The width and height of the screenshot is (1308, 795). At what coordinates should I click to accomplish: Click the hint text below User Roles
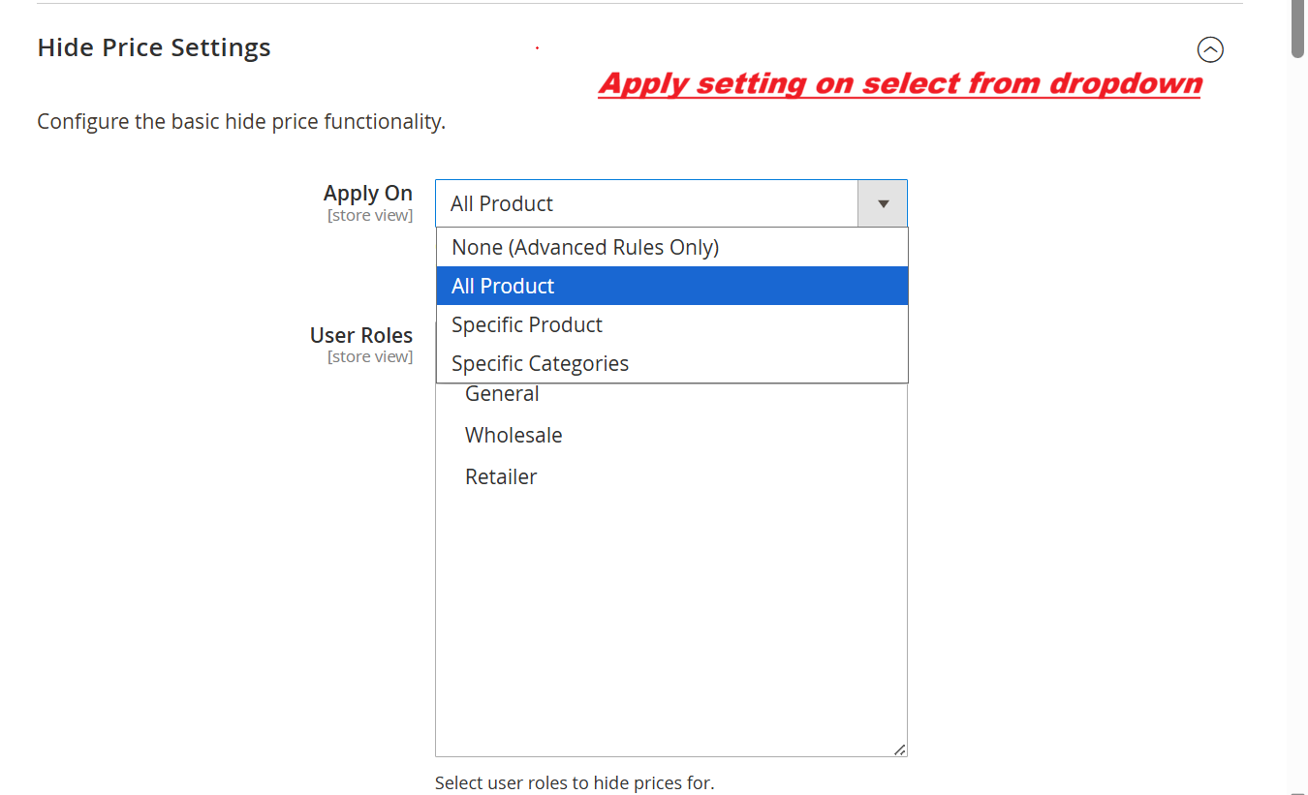(574, 782)
